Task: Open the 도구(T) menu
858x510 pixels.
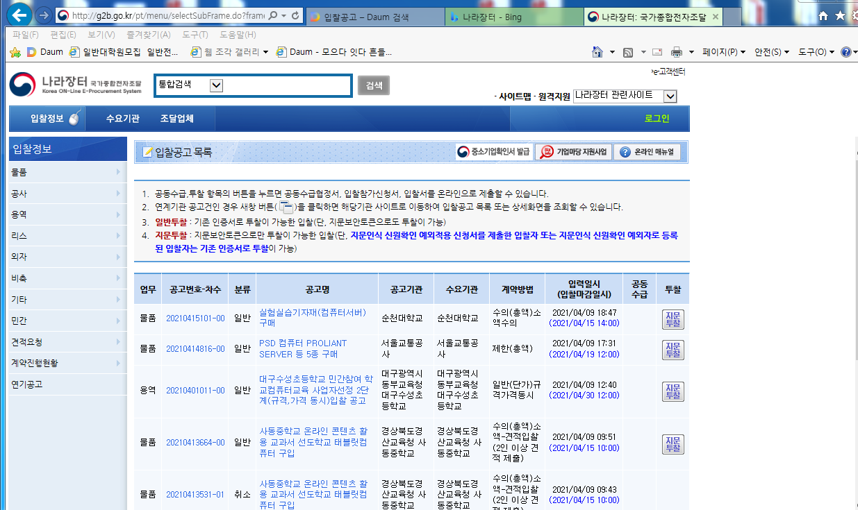Action: [x=195, y=35]
